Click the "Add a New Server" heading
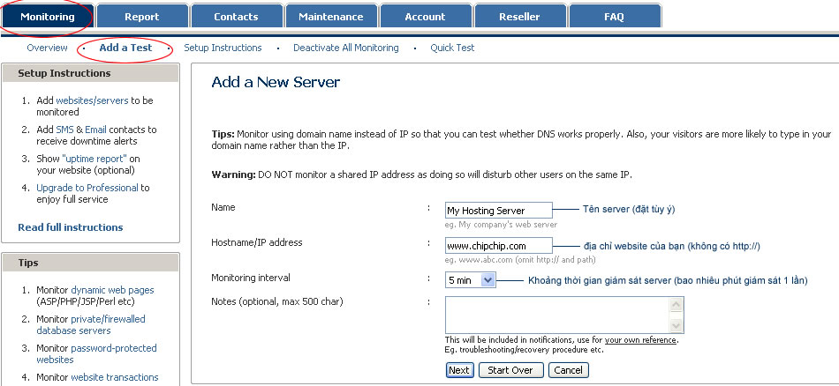Screen dimensions: 839x386 (276, 82)
